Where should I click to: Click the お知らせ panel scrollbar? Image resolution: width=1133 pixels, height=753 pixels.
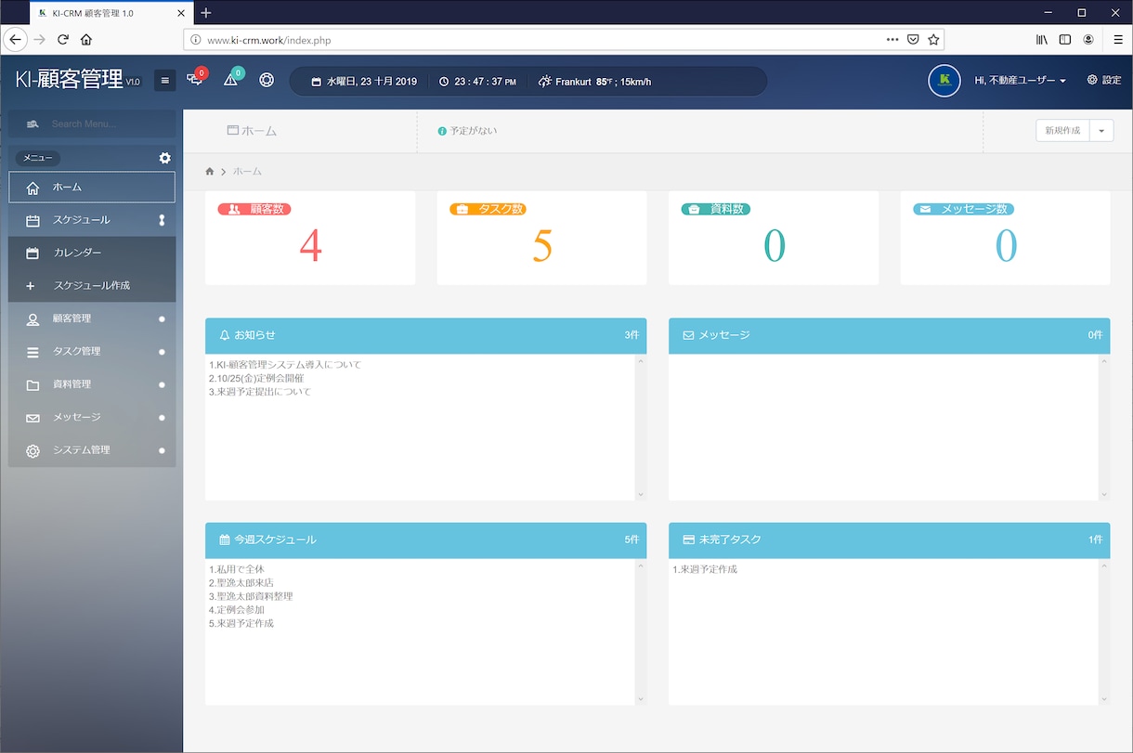pyautogui.click(x=641, y=428)
